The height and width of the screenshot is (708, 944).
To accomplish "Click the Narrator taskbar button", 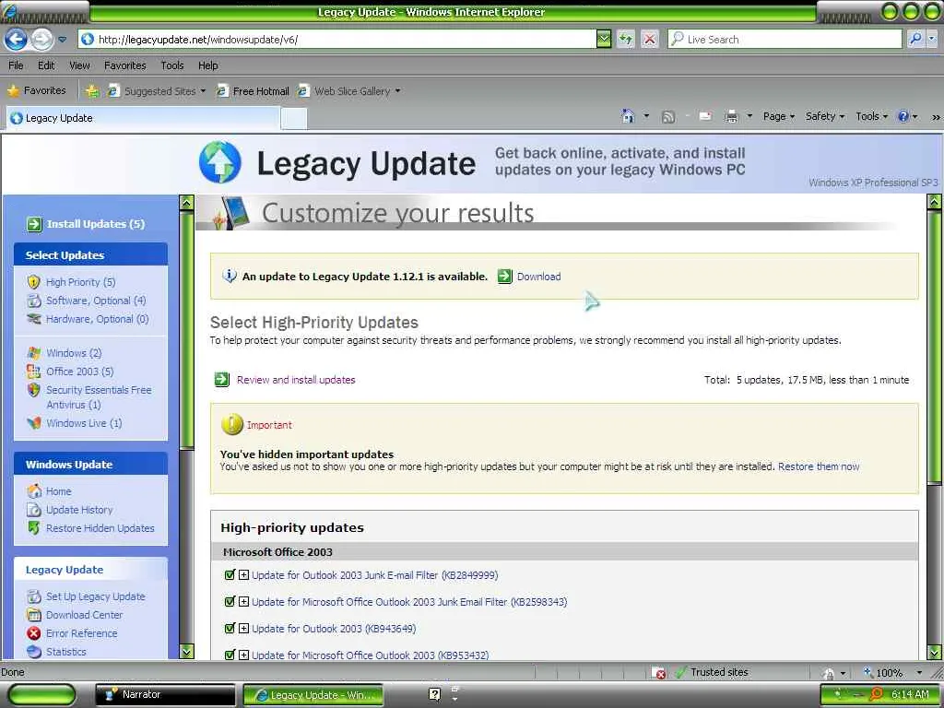I will [x=166, y=695].
